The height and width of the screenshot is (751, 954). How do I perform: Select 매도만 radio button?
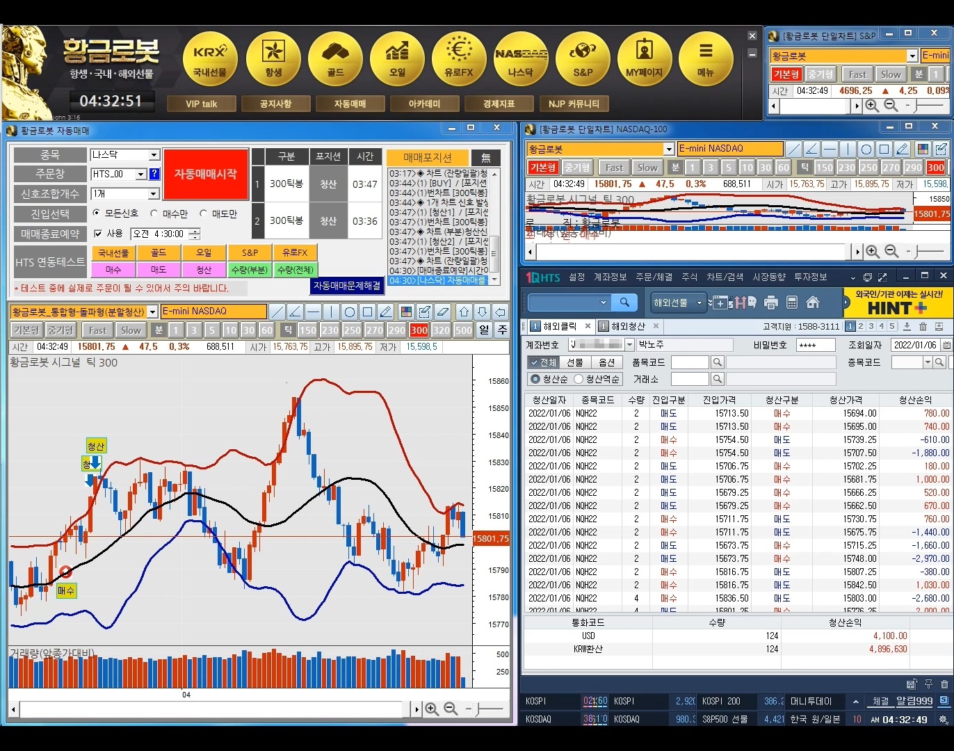pos(204,213)
